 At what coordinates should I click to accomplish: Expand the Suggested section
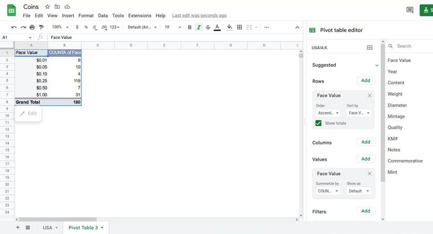(377, 66)
